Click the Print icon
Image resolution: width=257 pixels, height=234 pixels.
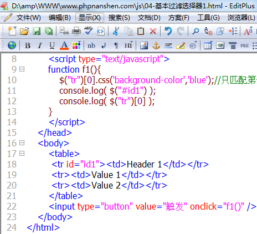(76, 31)
